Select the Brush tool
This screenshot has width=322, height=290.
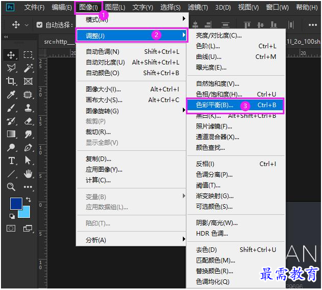pos(11,108)
